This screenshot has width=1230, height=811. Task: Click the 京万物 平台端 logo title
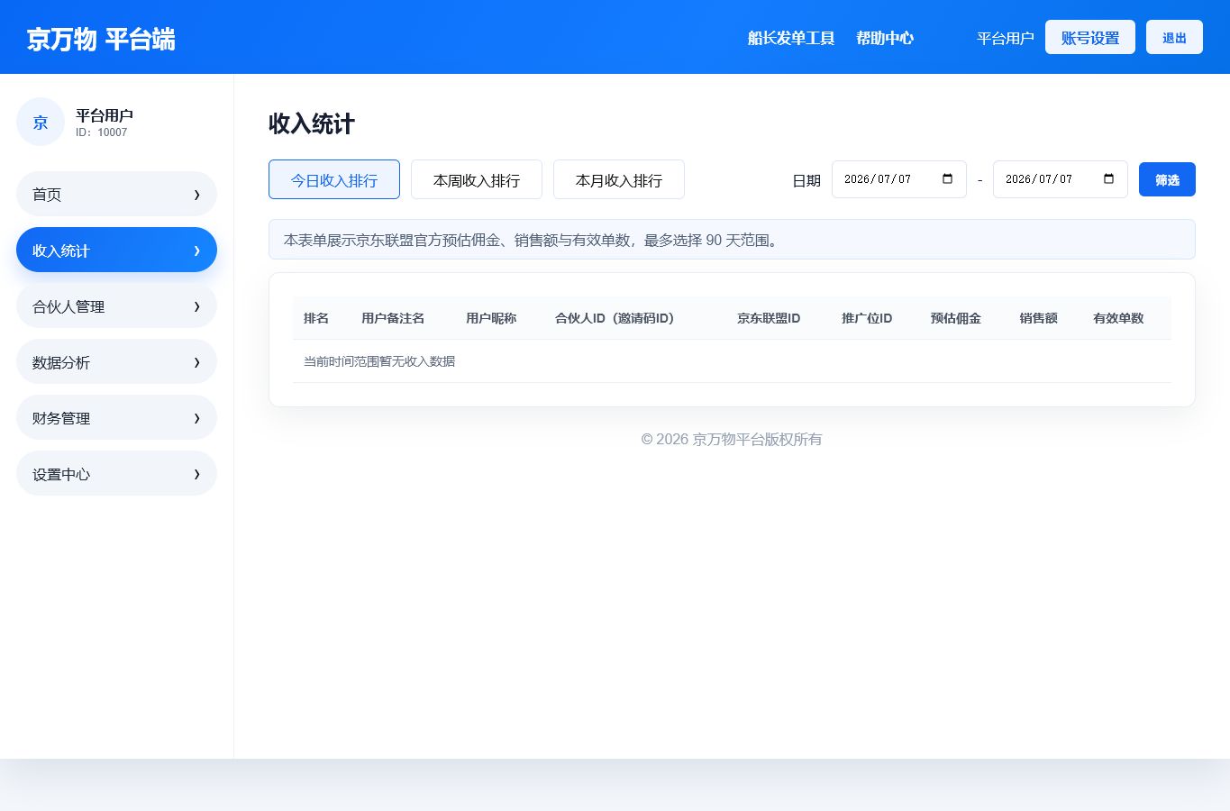click(101, 39)
